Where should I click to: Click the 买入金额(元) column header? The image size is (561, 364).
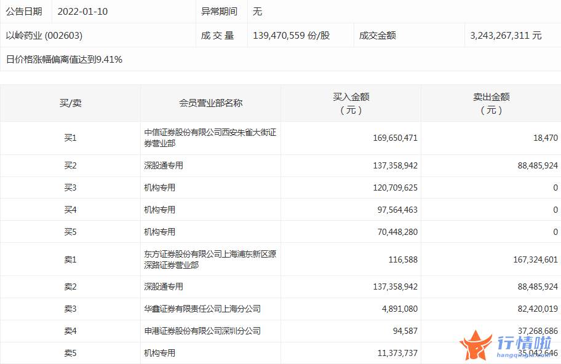pos(351,103)
